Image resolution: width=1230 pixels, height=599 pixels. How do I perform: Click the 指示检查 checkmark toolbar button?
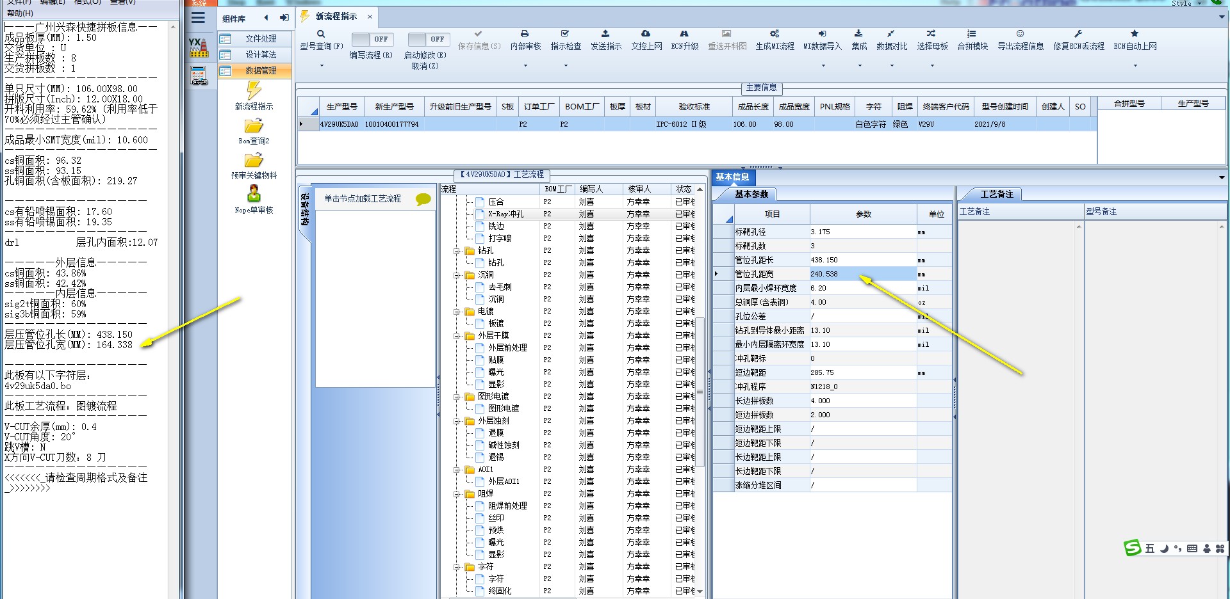click(566, 40)
